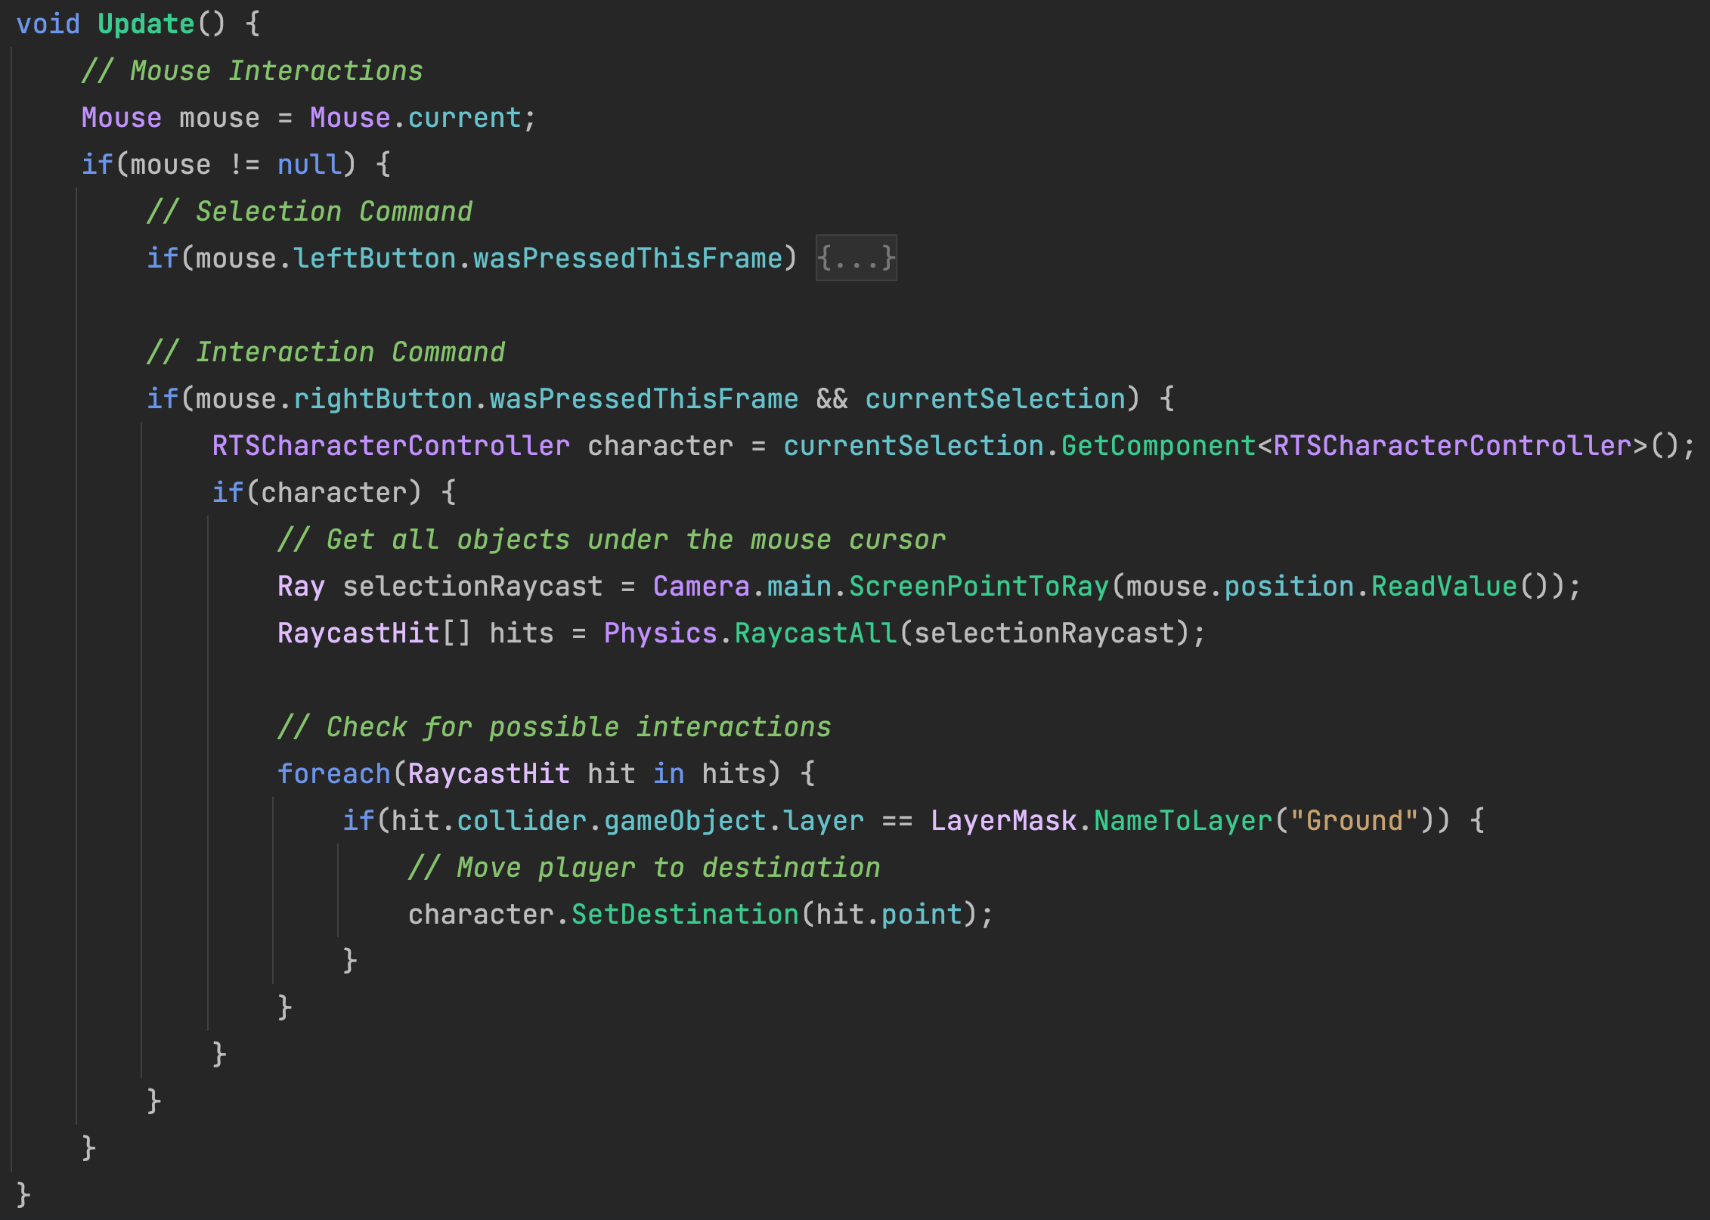The height and width of the screenshot is (1220, 1710).
Task: Click the "// Mouse Interactions" comment
Action: click(252, 71)
